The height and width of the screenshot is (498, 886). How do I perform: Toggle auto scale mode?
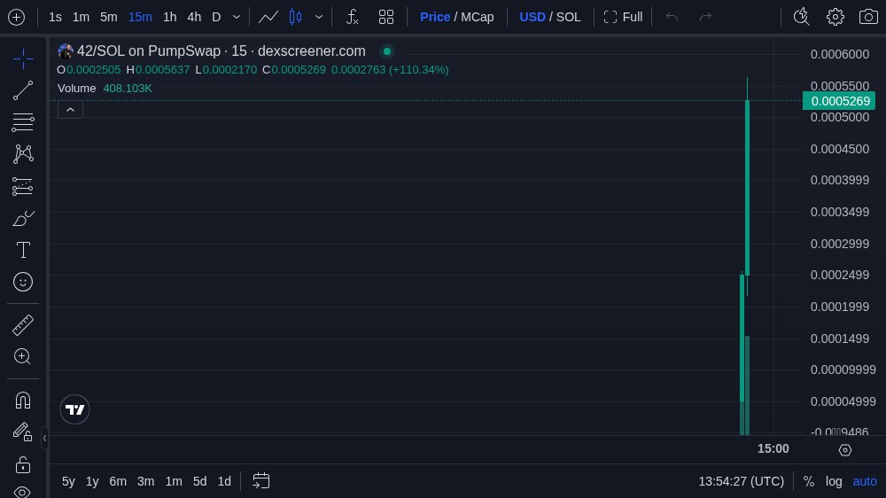[x=865, y=481]
